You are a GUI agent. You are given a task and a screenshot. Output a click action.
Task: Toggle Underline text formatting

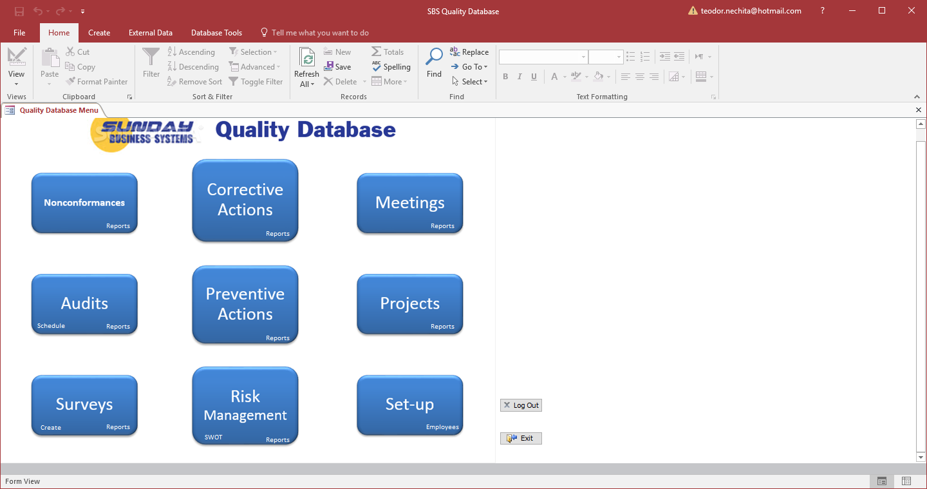point(534,77)
